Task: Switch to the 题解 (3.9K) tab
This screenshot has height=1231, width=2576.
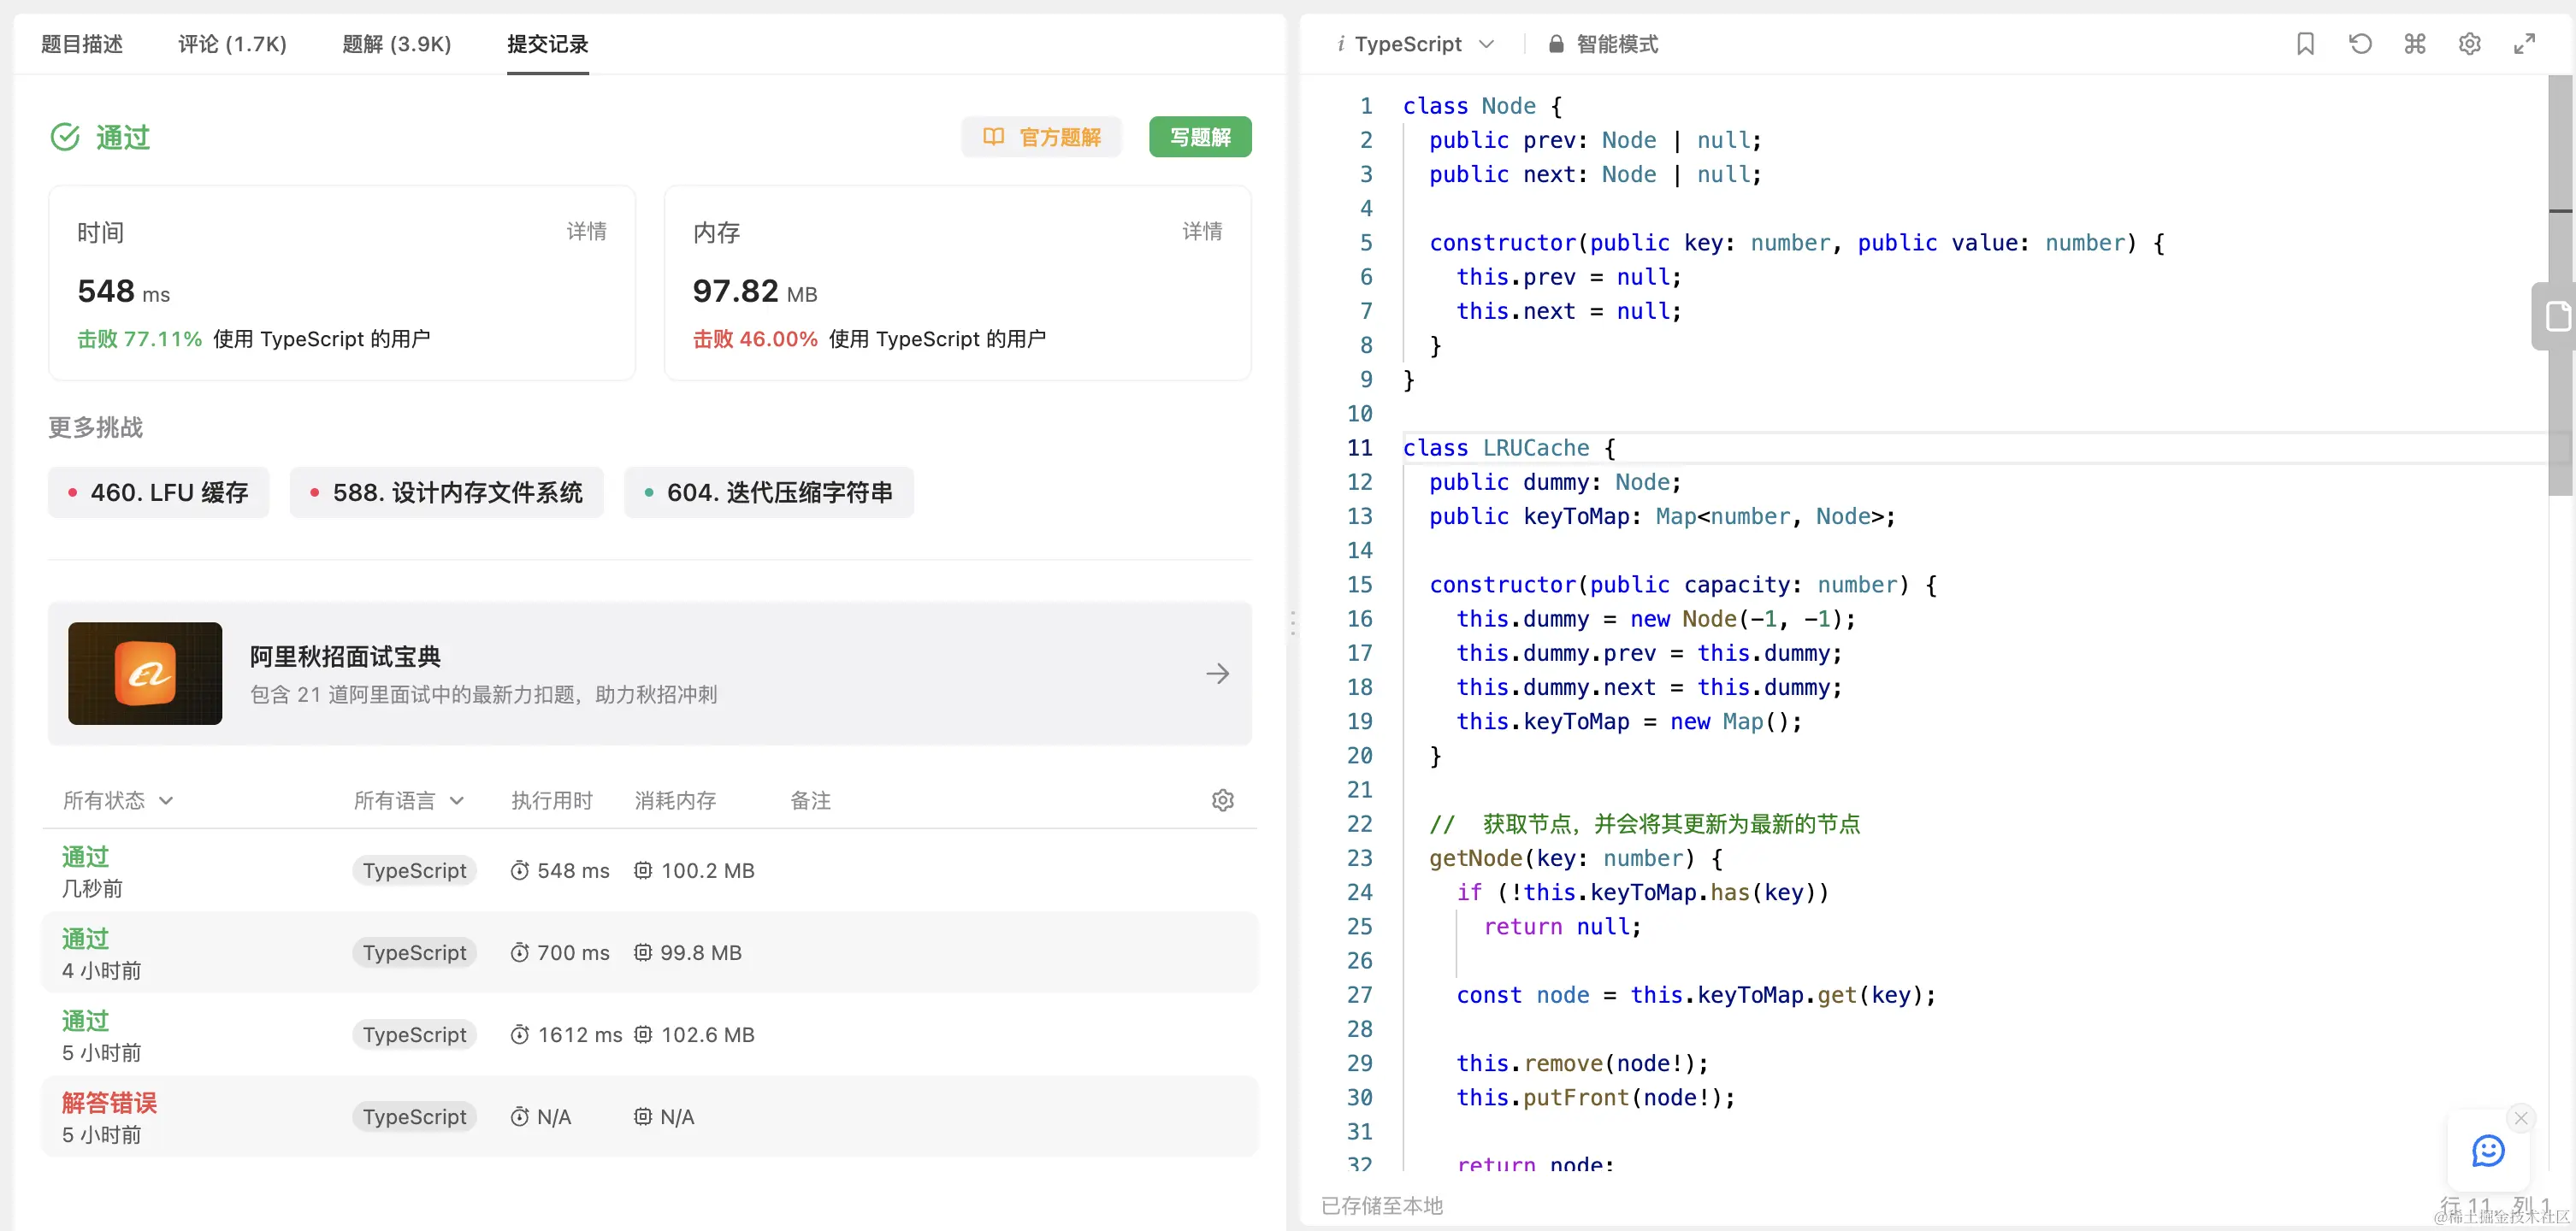Action: [x=396, y=44]
